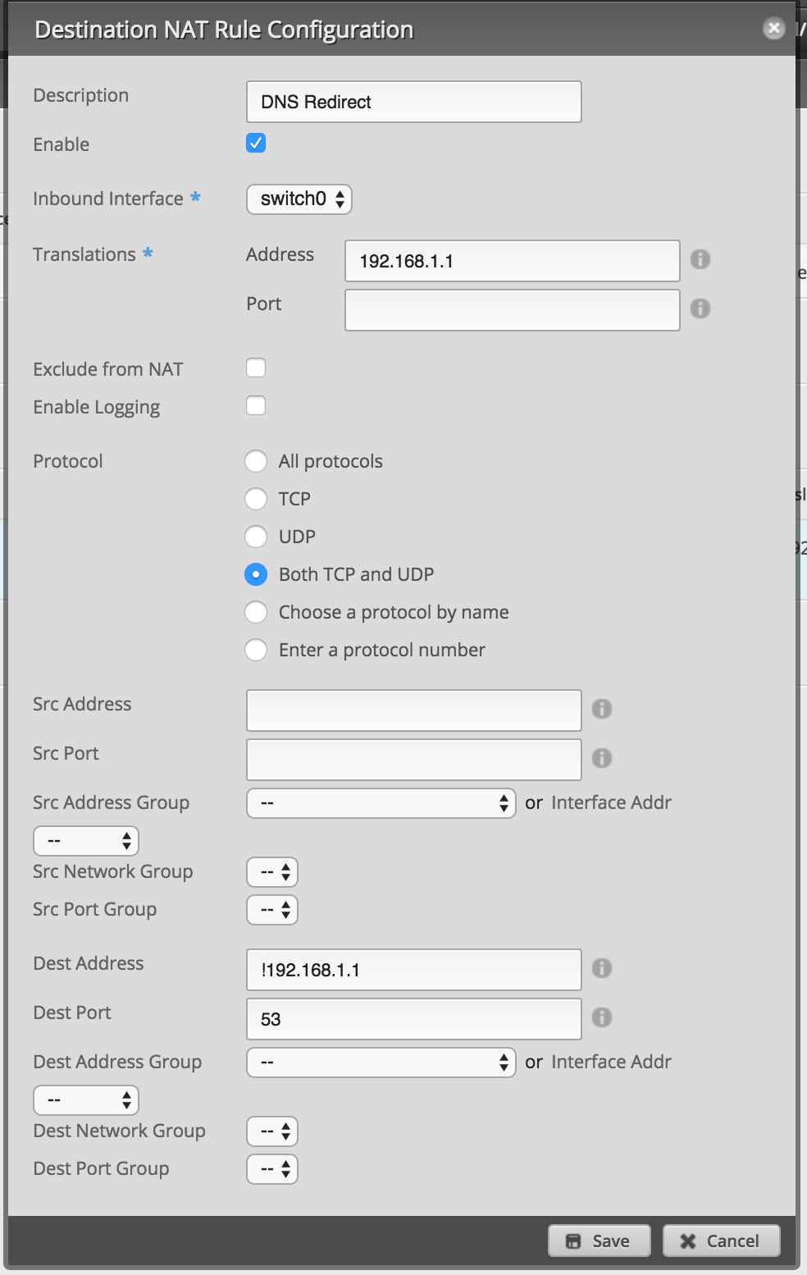This screenshot has width=807, height=1275.
Task: Open the Inbound Interface switch0 dropdown
Action: coord(299,199)
